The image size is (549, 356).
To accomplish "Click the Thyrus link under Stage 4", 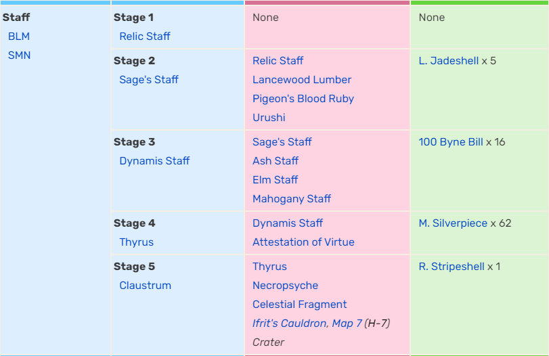I will click(136, 242).
